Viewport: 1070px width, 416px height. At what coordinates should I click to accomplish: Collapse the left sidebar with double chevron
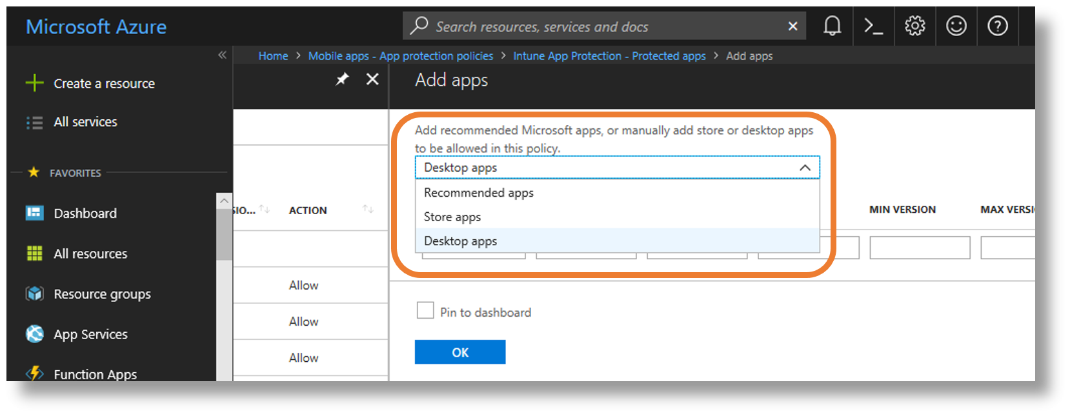pyautogui.click(x=222, y=55)
